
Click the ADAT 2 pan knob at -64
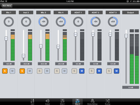click(96, 22)
